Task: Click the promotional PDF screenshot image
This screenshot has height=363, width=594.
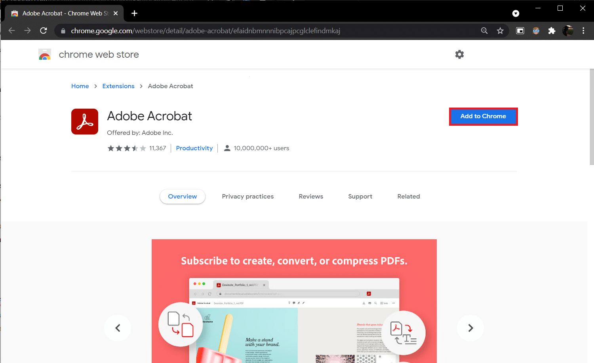Action: [294, 301]
